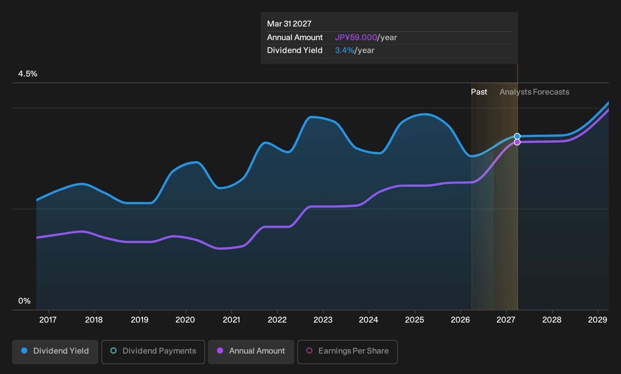Image resolution: width=621 pixels, height=374 pixels.
Task: Click the blue Dividend Yield legend dot
Action: pos(24,351)
